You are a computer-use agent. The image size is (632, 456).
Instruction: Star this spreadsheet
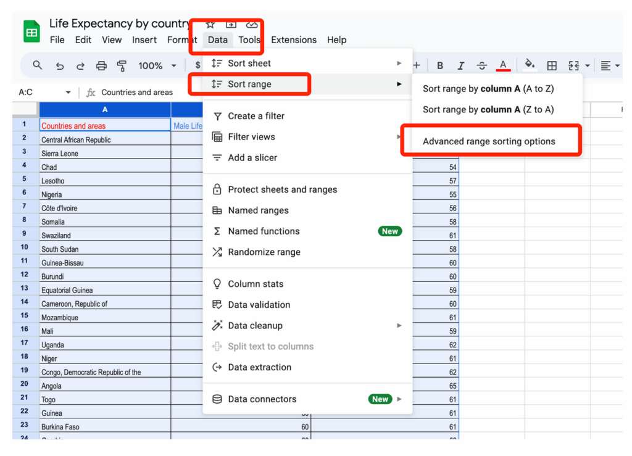click(210, 24)
